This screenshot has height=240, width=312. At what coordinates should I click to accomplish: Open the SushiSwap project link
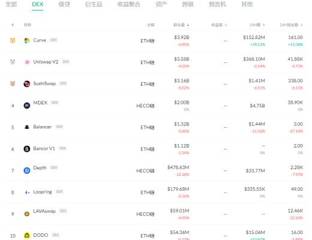click(44, 83)
